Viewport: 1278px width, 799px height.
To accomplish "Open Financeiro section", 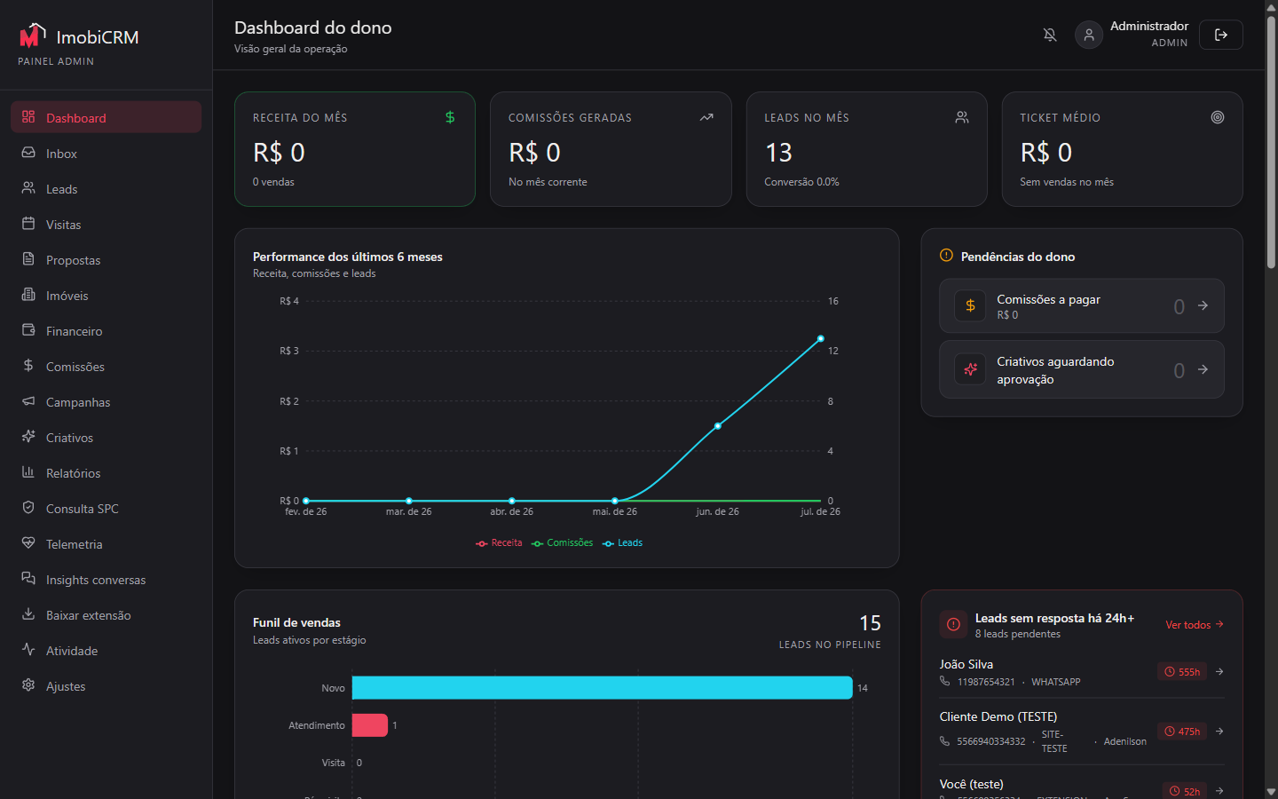I will point(106,330).
